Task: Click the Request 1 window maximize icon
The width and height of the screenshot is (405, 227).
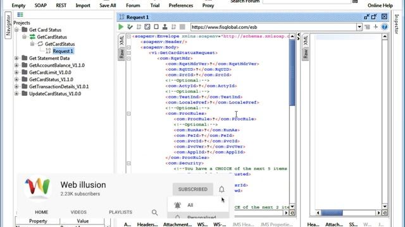Action: (374, 17)
